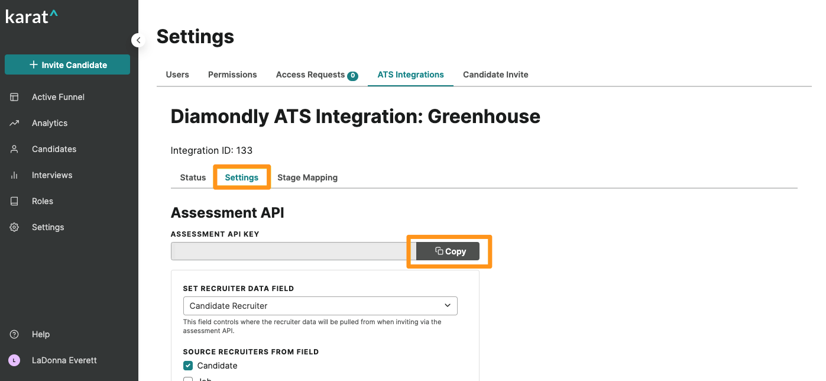Switch to the integration Status tab
The height and width of the screenshot is (381, 826).
[193, 177]
